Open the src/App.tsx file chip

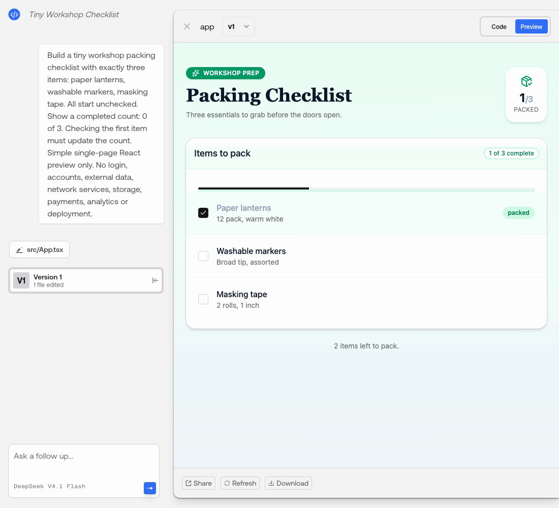(39, 249)
